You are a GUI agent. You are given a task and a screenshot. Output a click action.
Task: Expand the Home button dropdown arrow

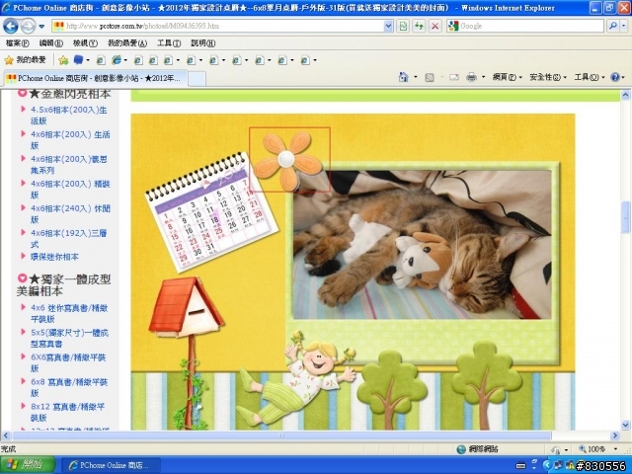coord(415,77)
